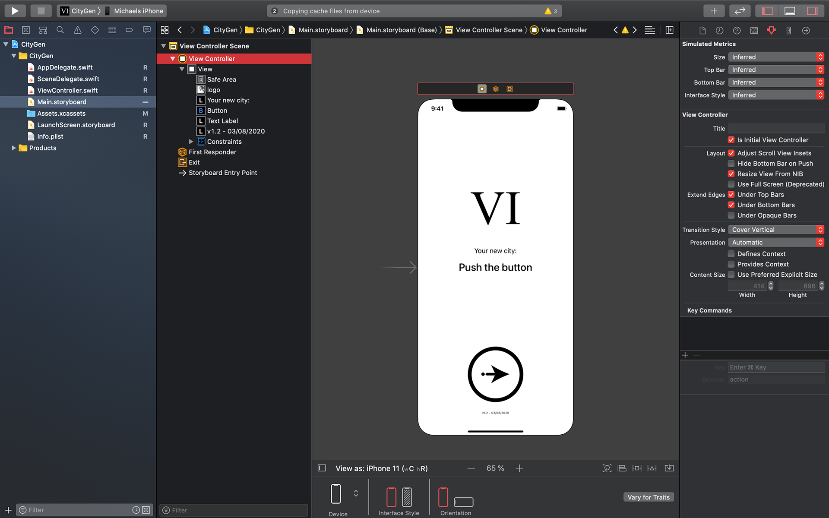This screenshot has width=829, height=518.
Task: Toggle code review back-forth arrows button
Action: click(740, 11)
